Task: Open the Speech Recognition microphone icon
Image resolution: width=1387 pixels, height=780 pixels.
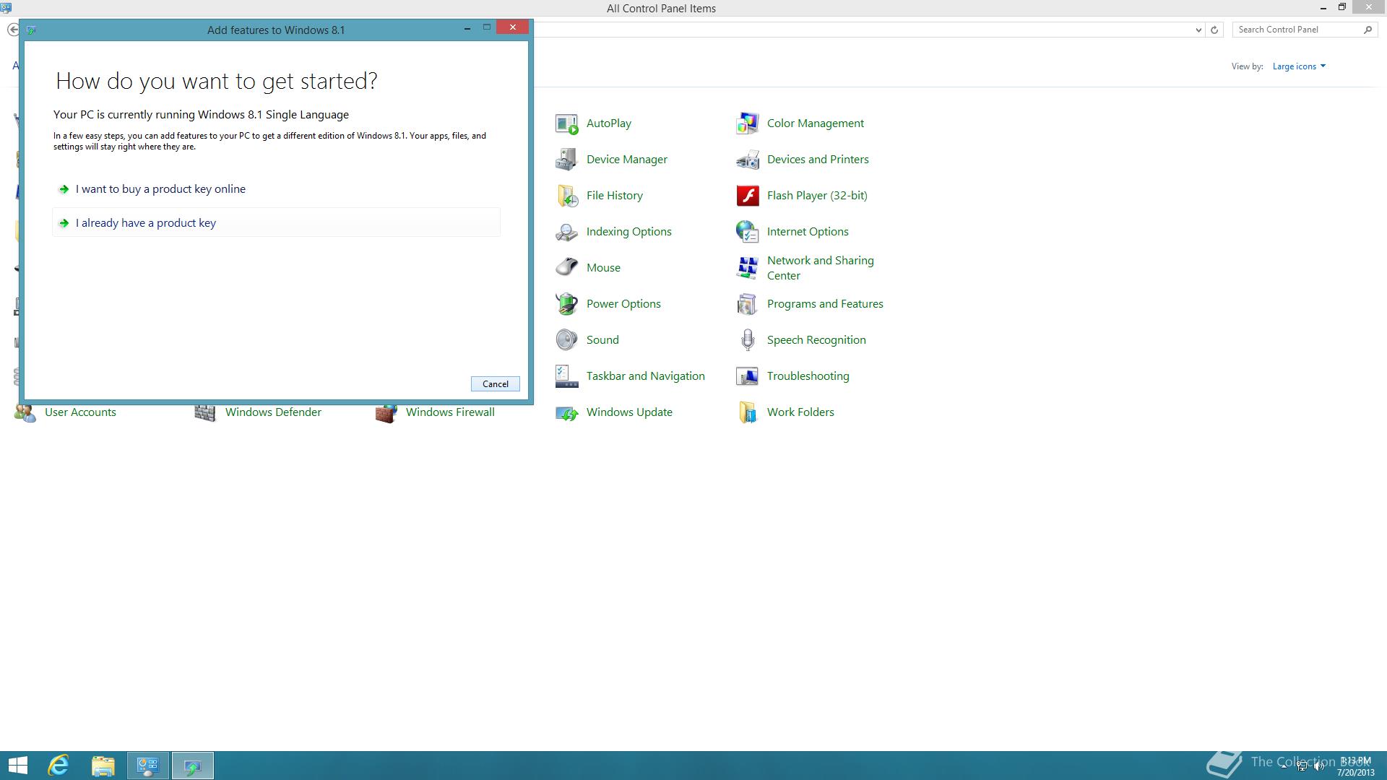Action: coord(748,340)
